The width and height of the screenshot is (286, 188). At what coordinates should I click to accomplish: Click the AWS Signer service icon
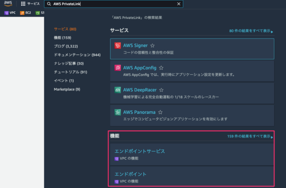click(x=118, y=46)
